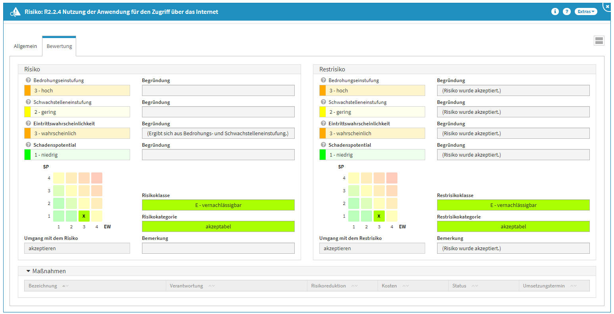Click the layout view icon at top right
614x314 pixels.
click(x=599, y=40)
